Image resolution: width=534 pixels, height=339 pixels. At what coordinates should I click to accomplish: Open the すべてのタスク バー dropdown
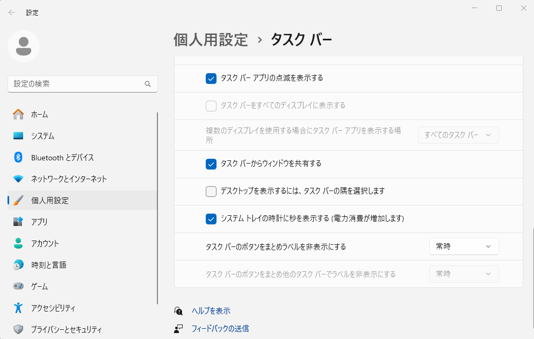458,135
